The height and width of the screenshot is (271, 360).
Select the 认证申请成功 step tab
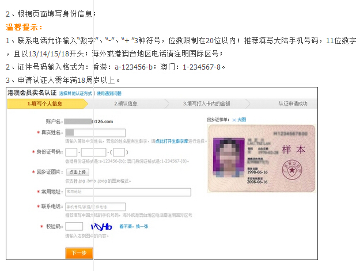[x=293, y=104]
